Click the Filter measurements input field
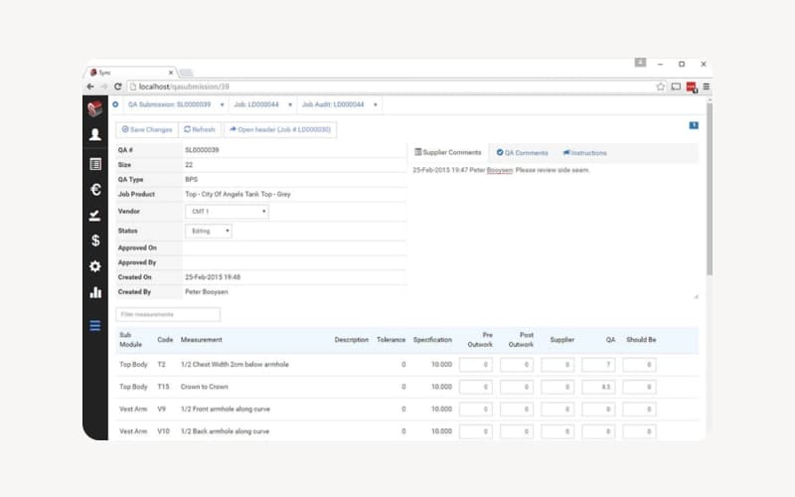This screenshot has height=497, width=795. point(168,314)
